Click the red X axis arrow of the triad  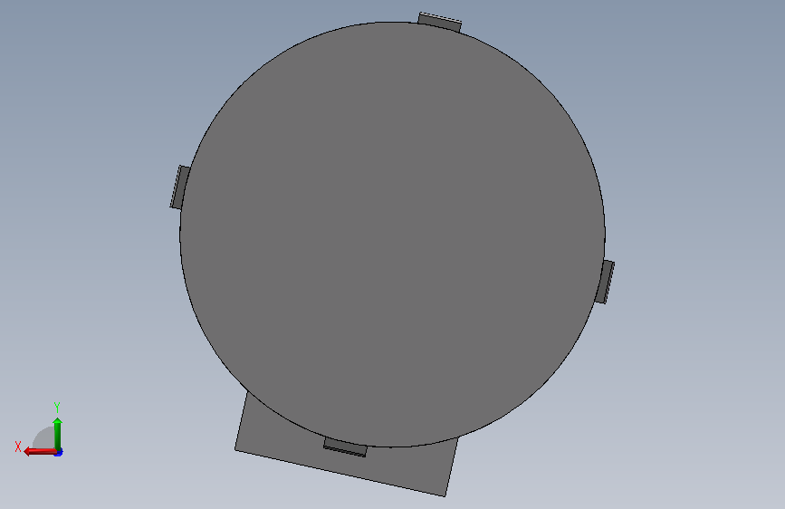click(x=39, y=452)
